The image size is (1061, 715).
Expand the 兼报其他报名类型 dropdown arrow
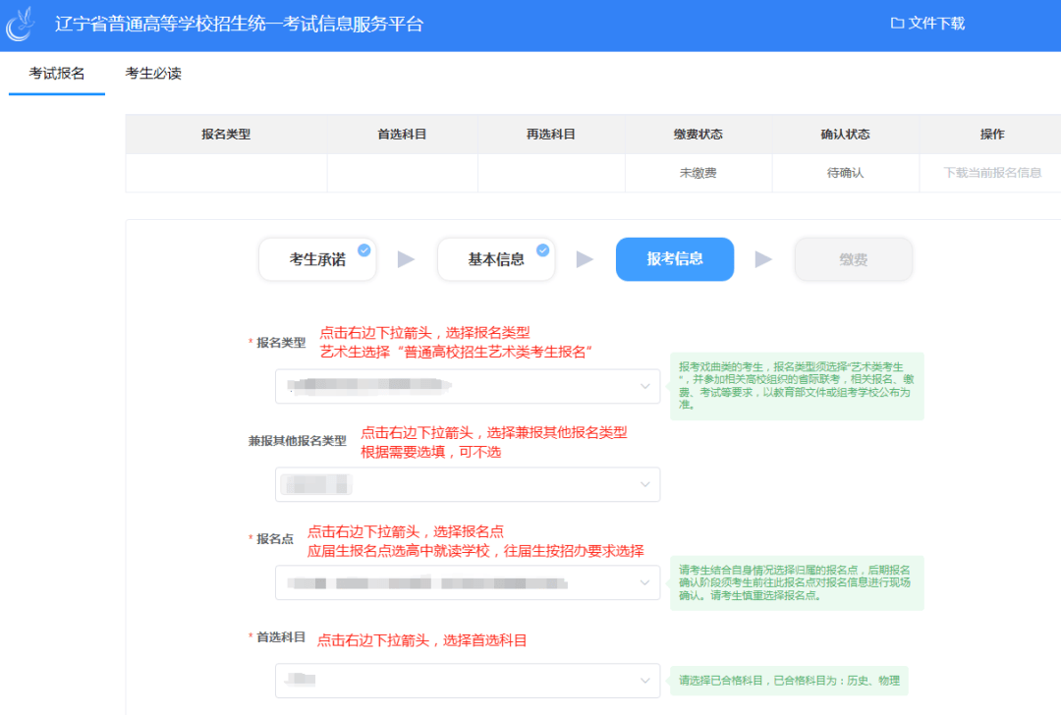644,484
